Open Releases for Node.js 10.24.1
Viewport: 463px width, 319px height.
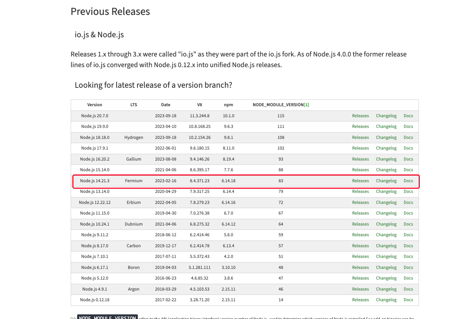tap(360, 224)
